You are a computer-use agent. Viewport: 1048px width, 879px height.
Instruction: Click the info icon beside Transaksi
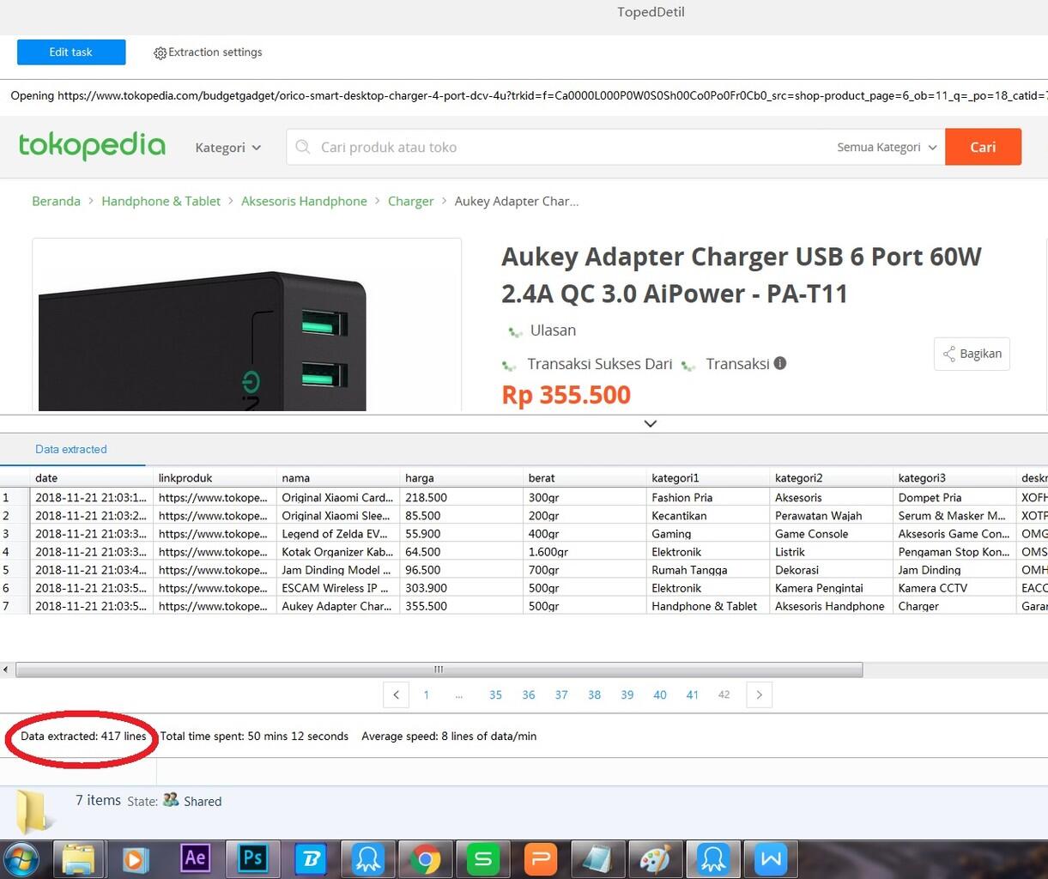point(779,362)
